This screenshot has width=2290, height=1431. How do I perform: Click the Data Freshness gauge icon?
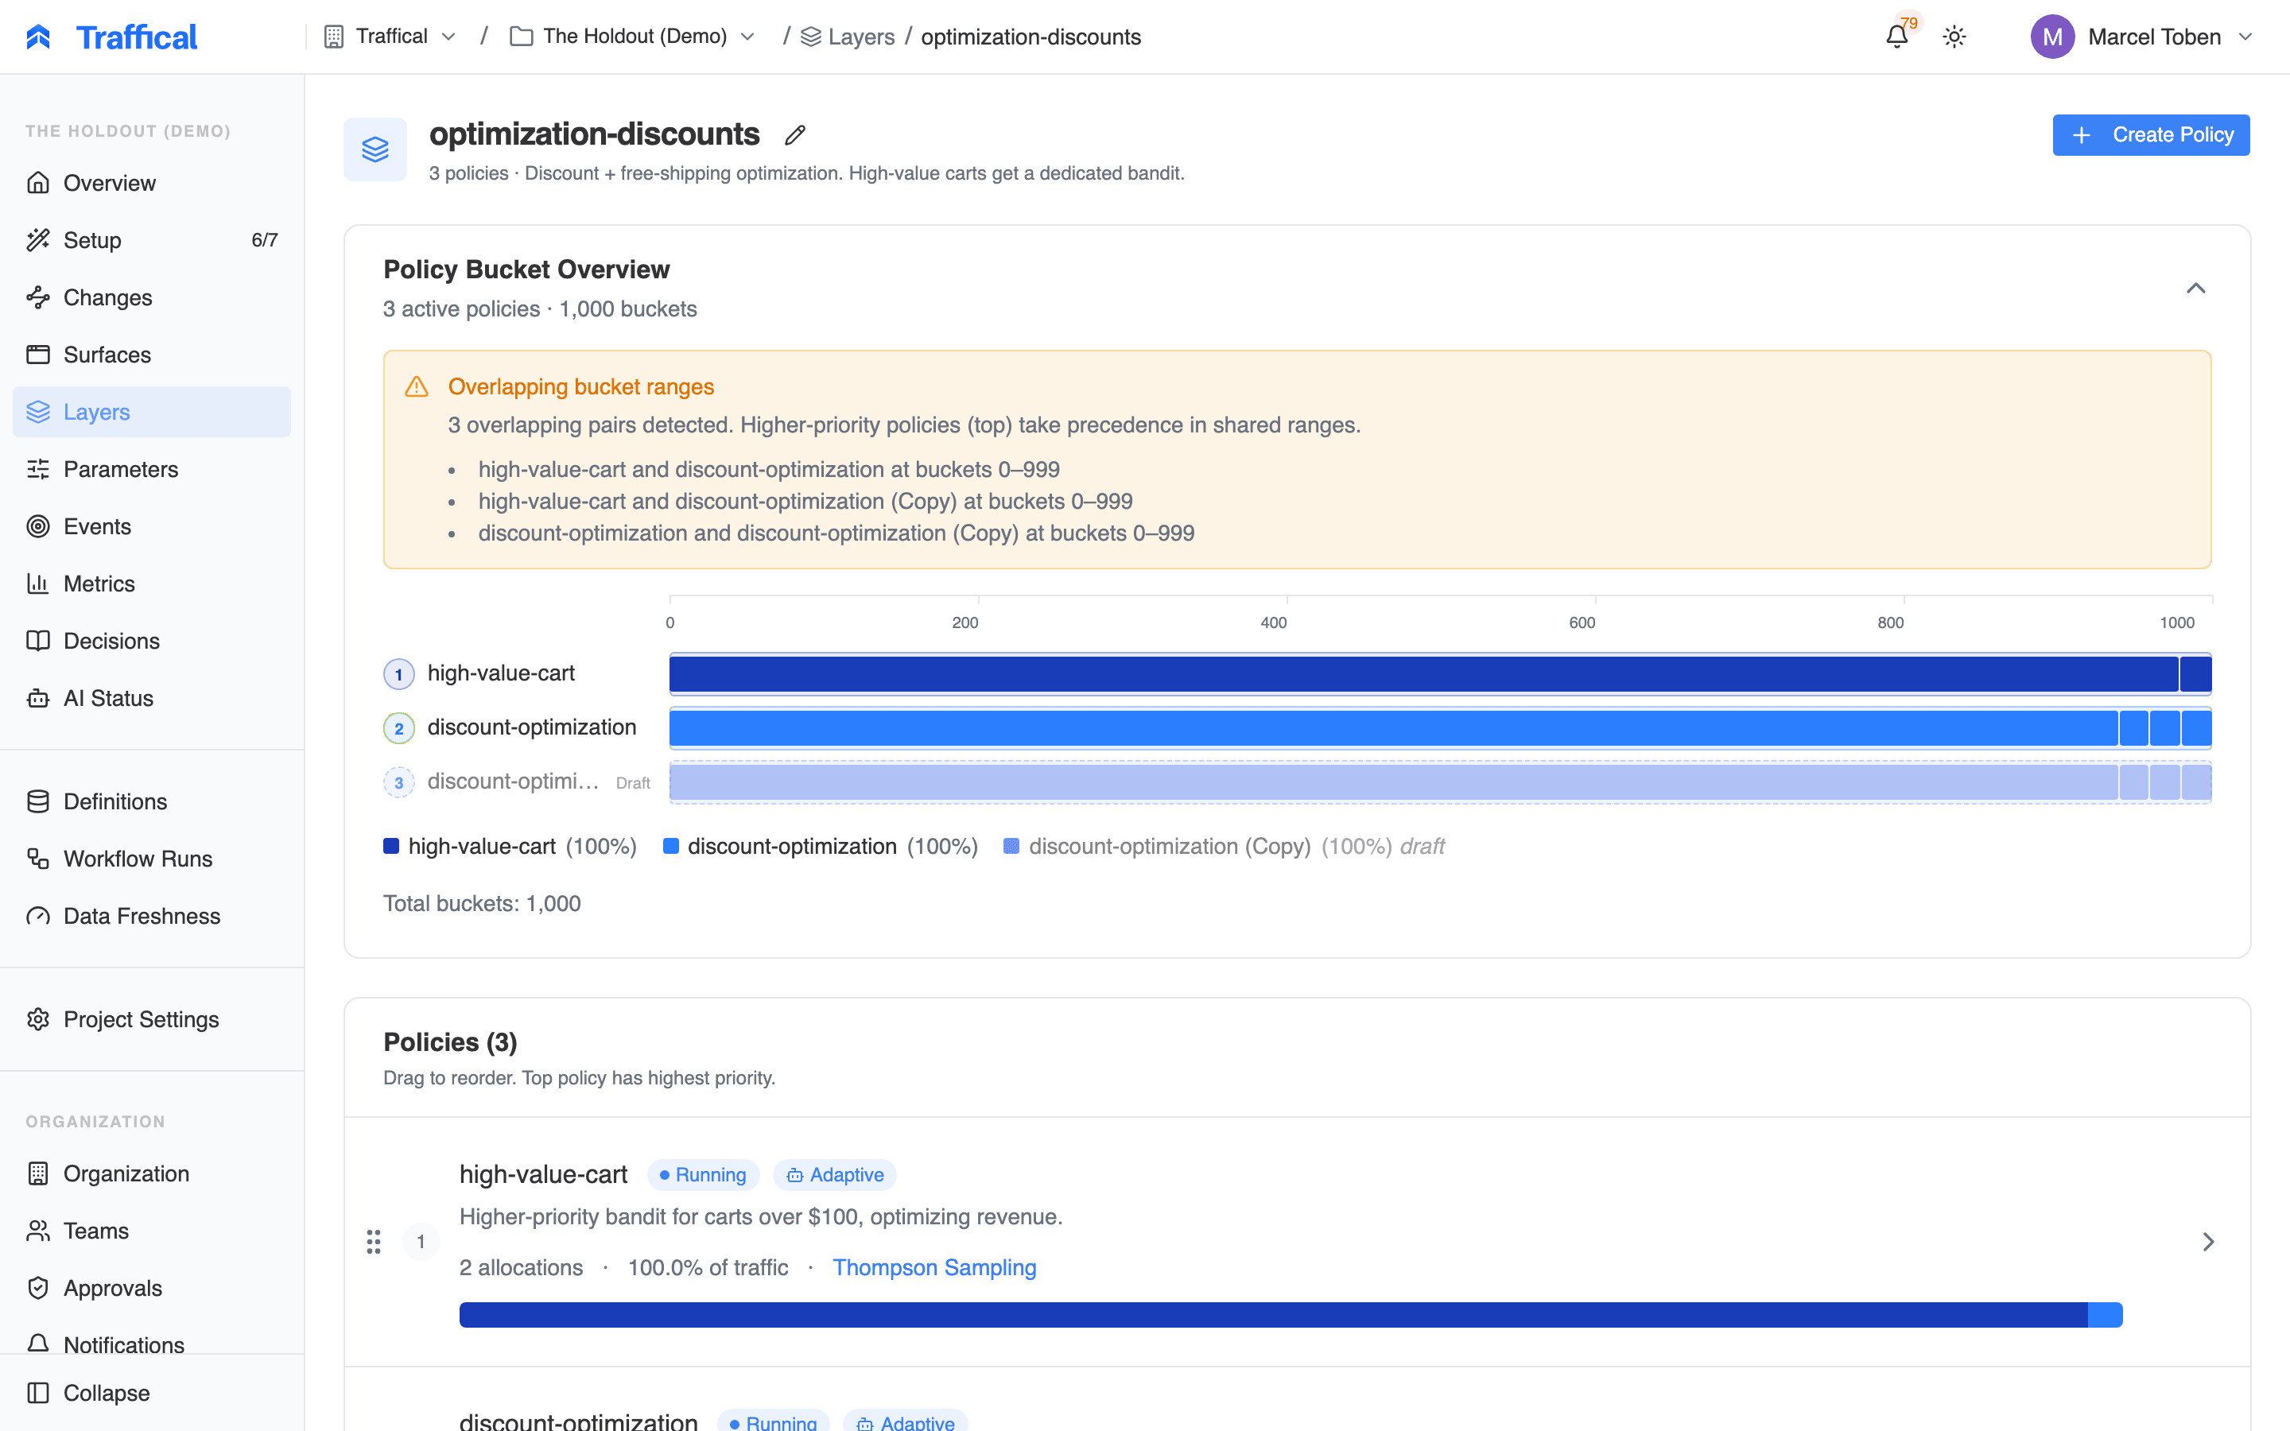[38, 915]
